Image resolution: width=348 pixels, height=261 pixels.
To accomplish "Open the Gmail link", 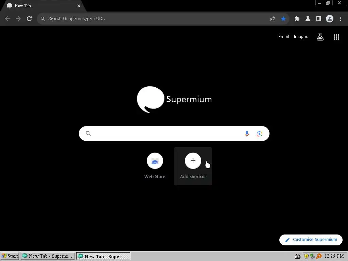I will pyautogui.click(x=283, y=37).
